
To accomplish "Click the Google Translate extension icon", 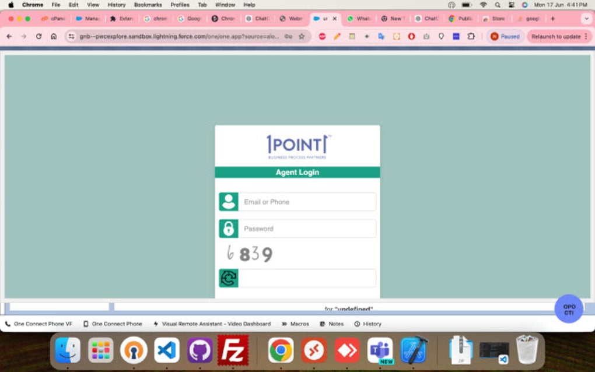I will pyautogui.click(x=381, y=36).
